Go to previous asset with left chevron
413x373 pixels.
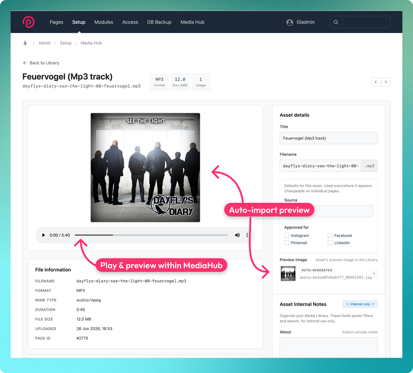click(x=375, y=82)
